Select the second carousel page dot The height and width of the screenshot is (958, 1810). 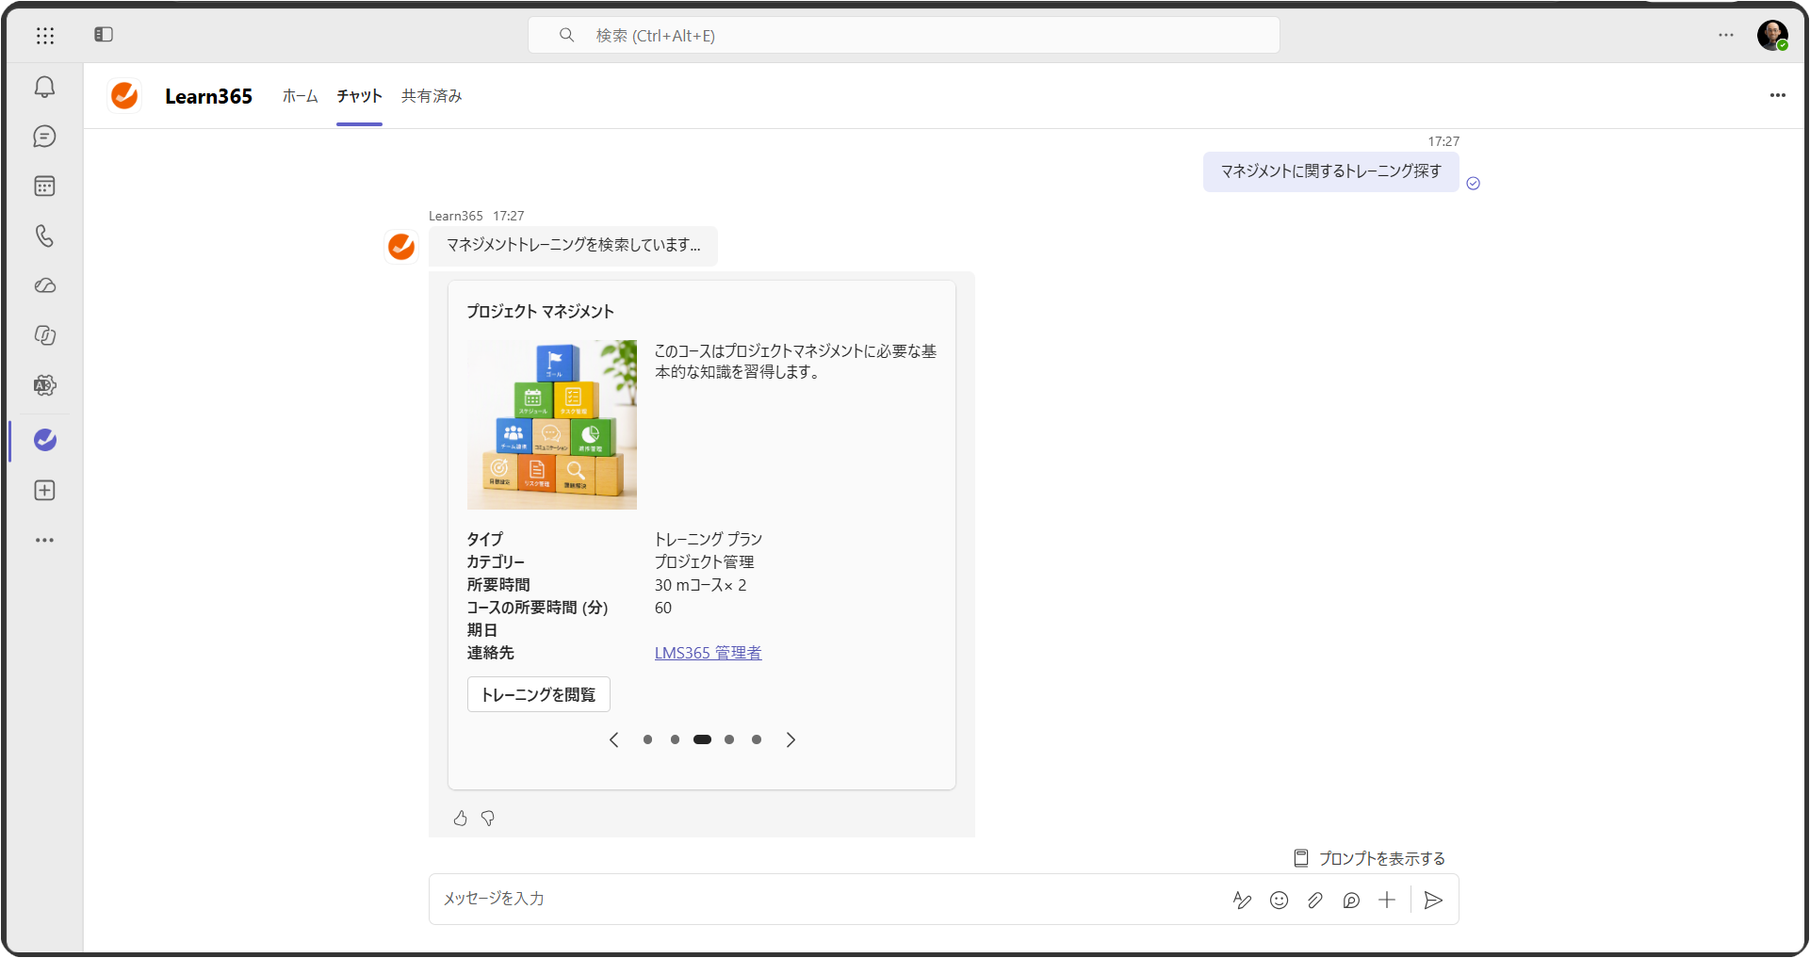click(x=675, y=740)
